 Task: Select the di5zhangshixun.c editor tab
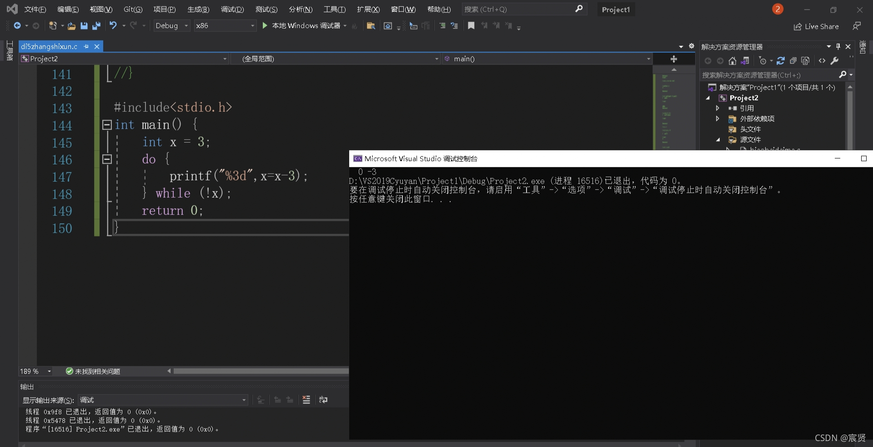(49, 46)
